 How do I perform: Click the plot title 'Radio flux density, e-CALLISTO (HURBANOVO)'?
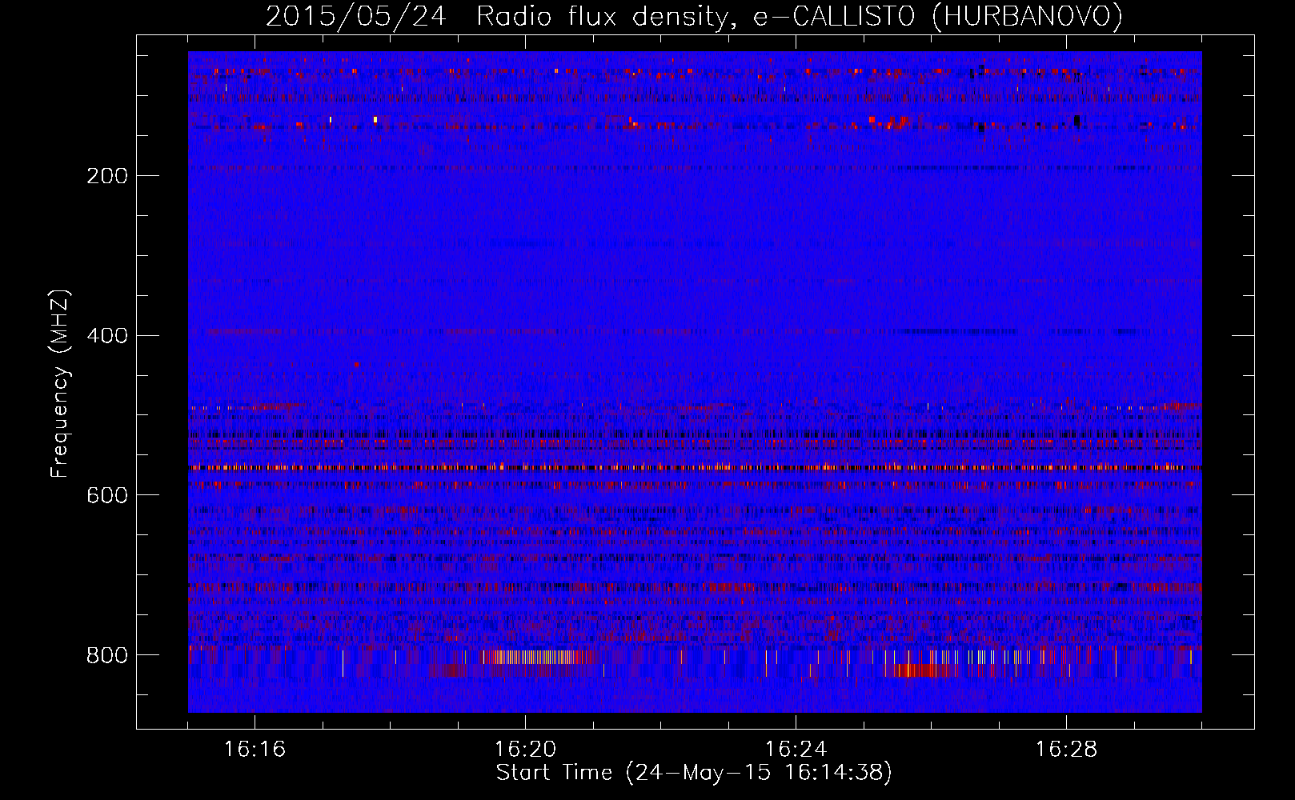point(800,17)
